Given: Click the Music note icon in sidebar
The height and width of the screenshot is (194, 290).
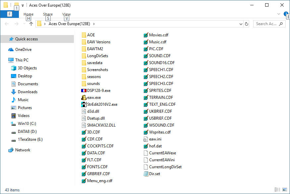Looking at the screenshot, I should click(14, 100).
